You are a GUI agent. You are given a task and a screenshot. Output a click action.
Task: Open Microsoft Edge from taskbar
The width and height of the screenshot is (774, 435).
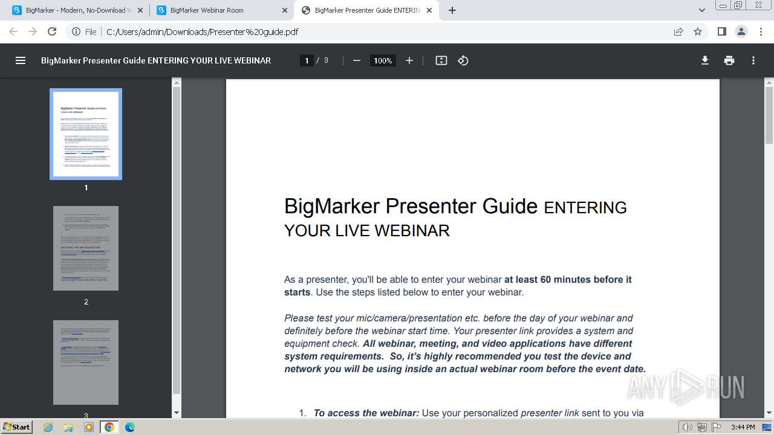coord(130,427)
